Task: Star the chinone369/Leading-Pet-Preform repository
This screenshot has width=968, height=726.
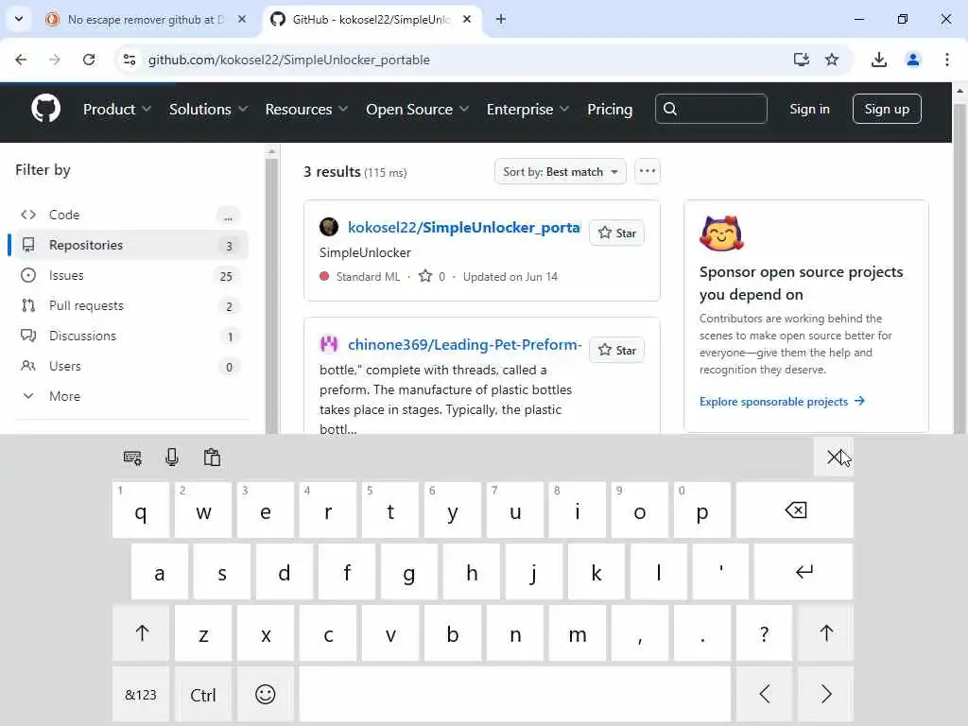Action: pos(616,350)
